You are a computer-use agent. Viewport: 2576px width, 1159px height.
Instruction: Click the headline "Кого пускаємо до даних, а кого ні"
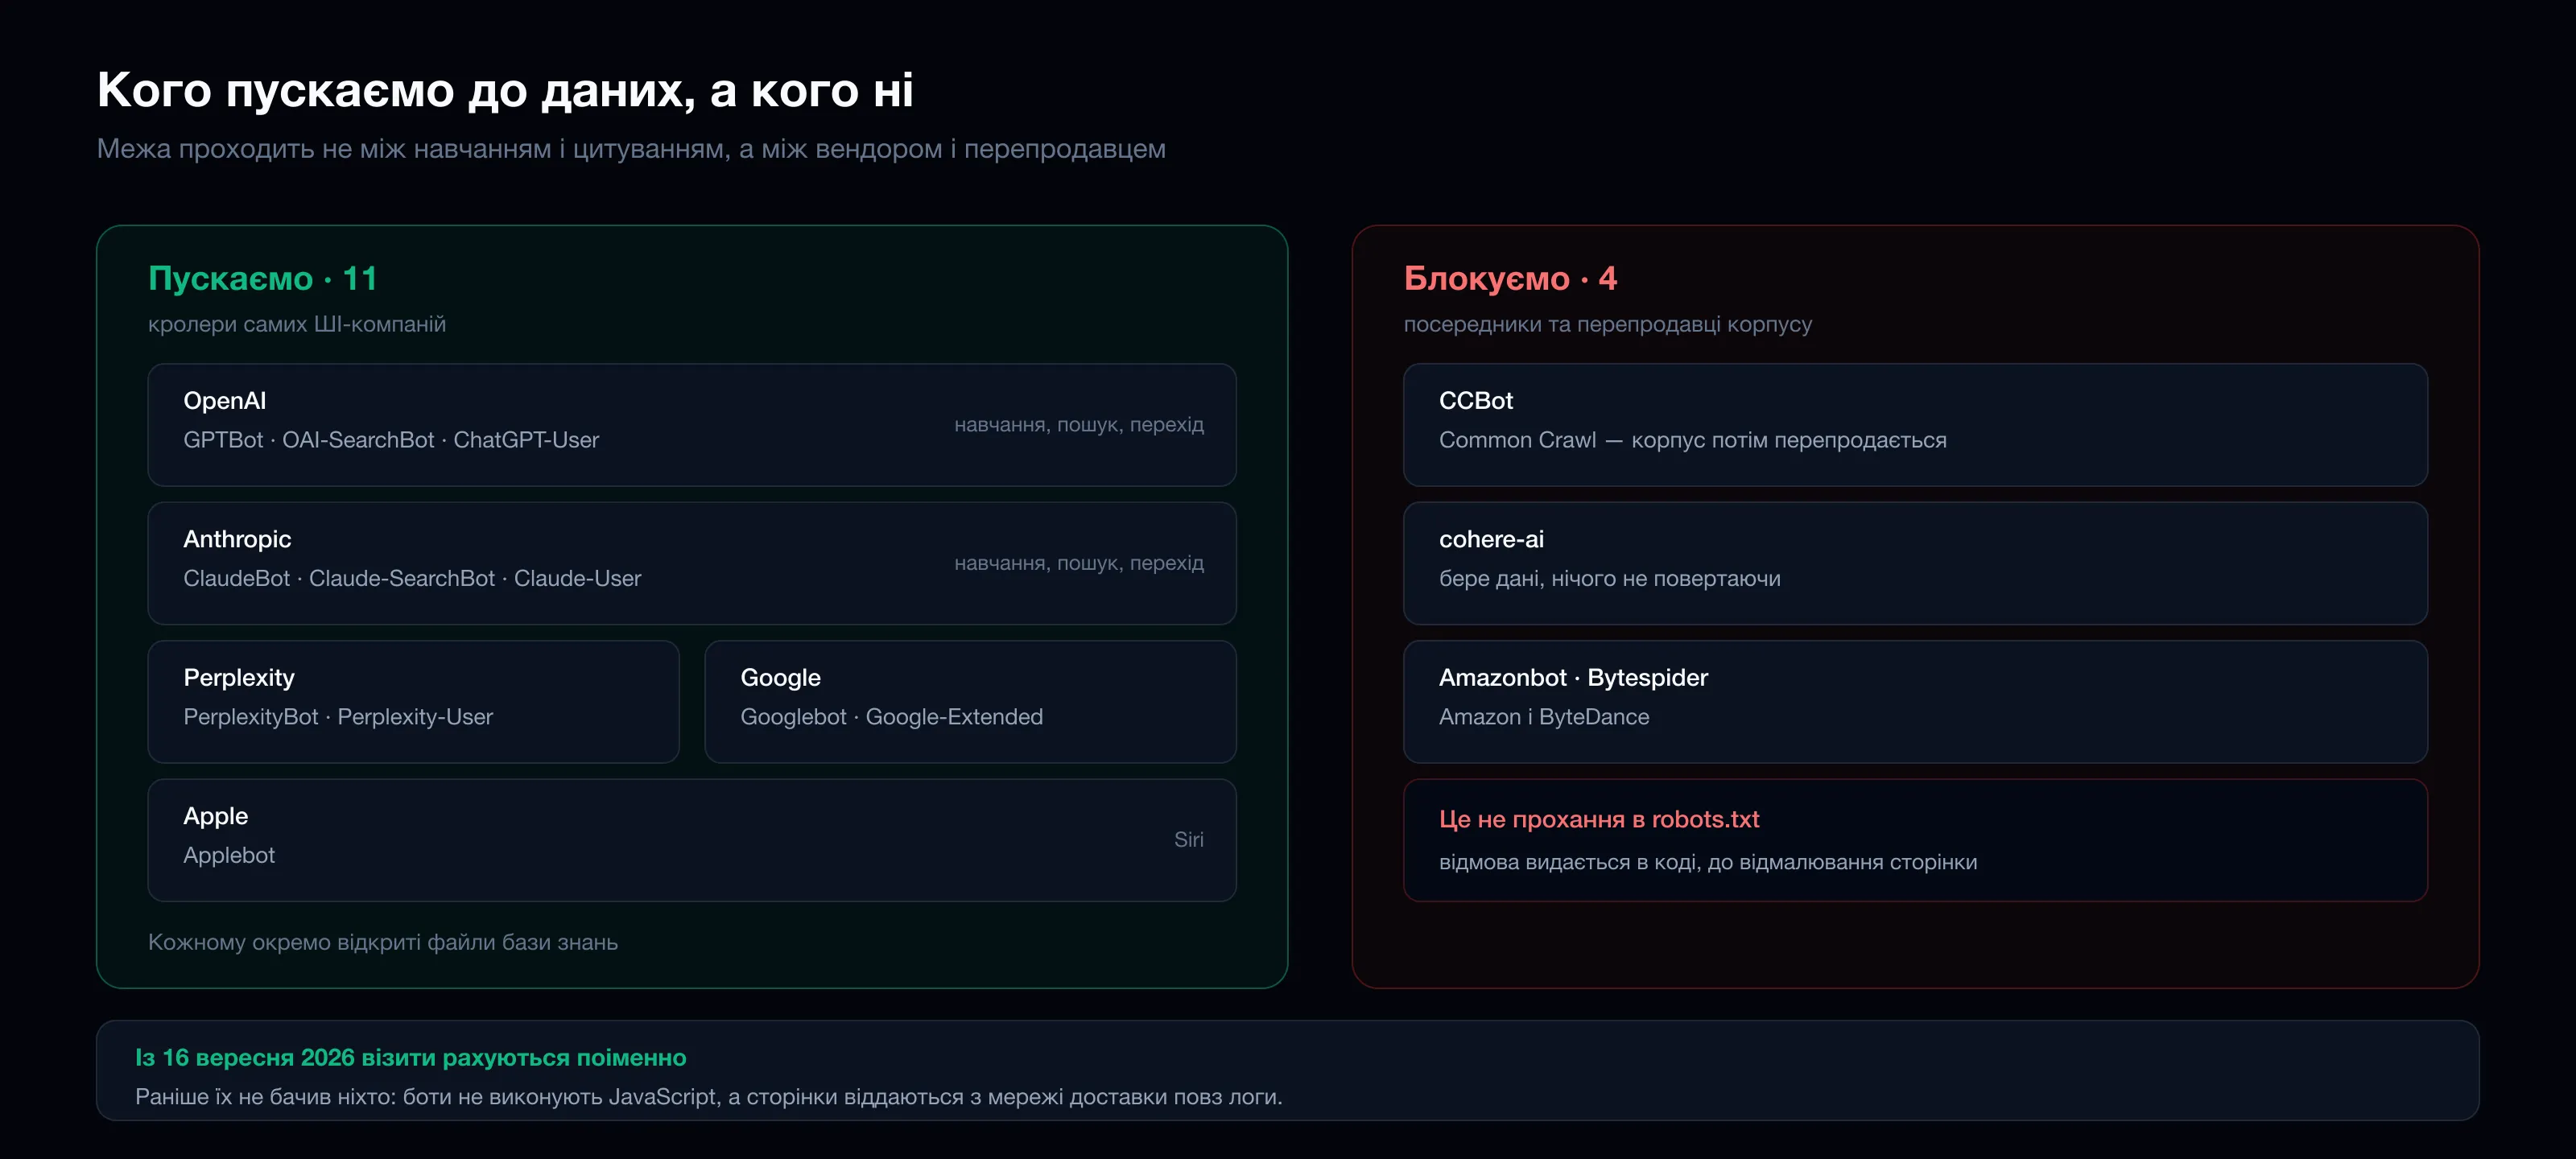[x=505, y=90]
